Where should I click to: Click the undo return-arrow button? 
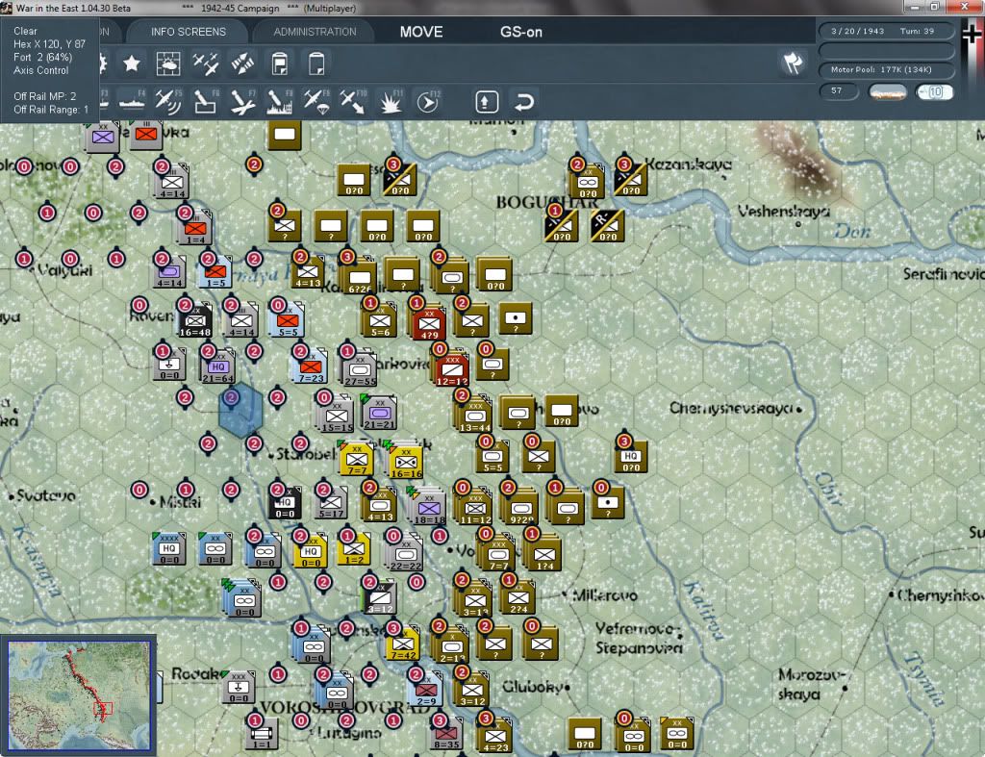524,102
